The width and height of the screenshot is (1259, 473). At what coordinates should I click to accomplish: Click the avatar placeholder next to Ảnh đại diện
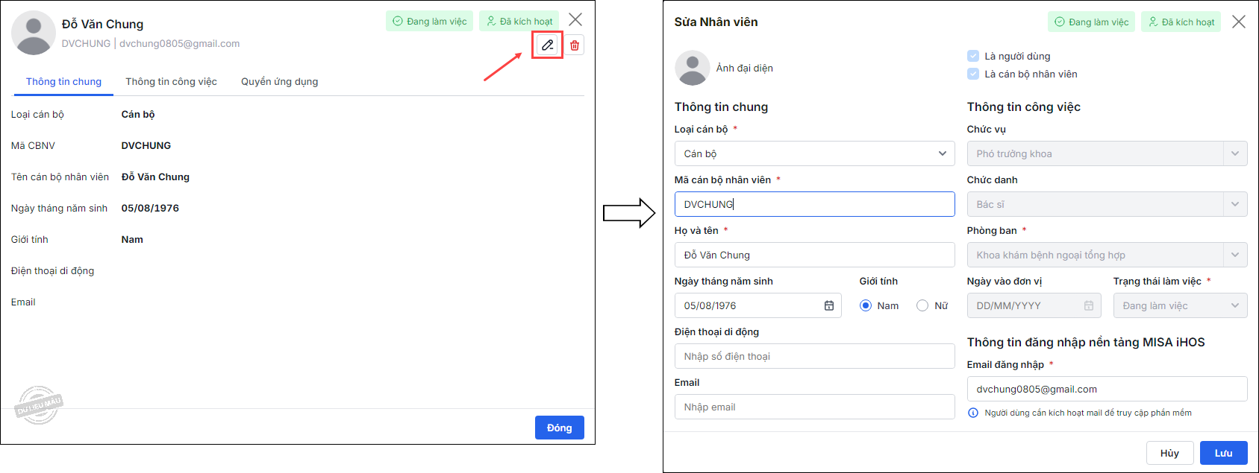693,68
